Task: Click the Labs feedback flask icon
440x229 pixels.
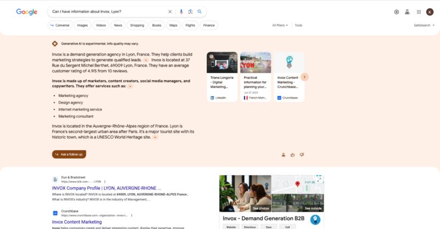Action: (x=283, y=155)
